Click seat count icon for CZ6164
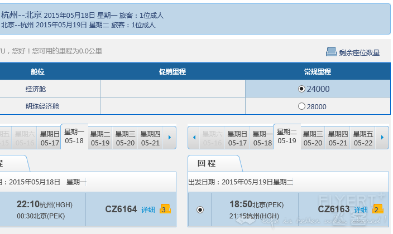Image resolution: width=393 pixels, height=234 pixels. (x=165, y=209)
